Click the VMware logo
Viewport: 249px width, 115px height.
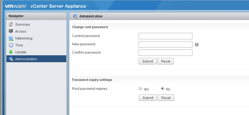(16, 6)
